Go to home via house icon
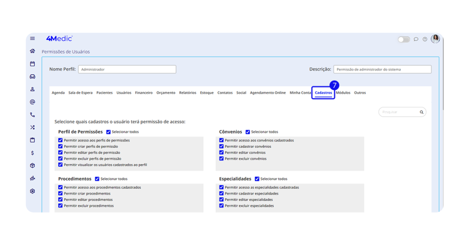 coord(33,51)
